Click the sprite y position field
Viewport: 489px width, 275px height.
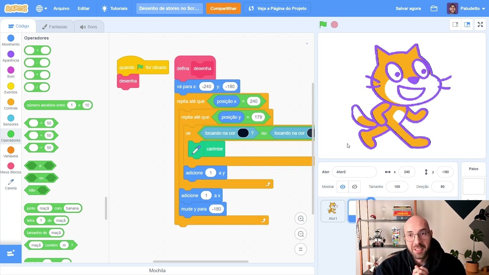point(445,172)
